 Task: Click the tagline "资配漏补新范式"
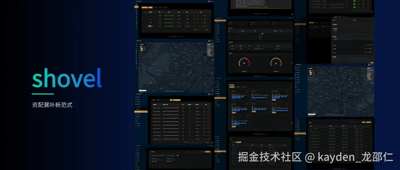pyautogui.click(x=52, y=105)
